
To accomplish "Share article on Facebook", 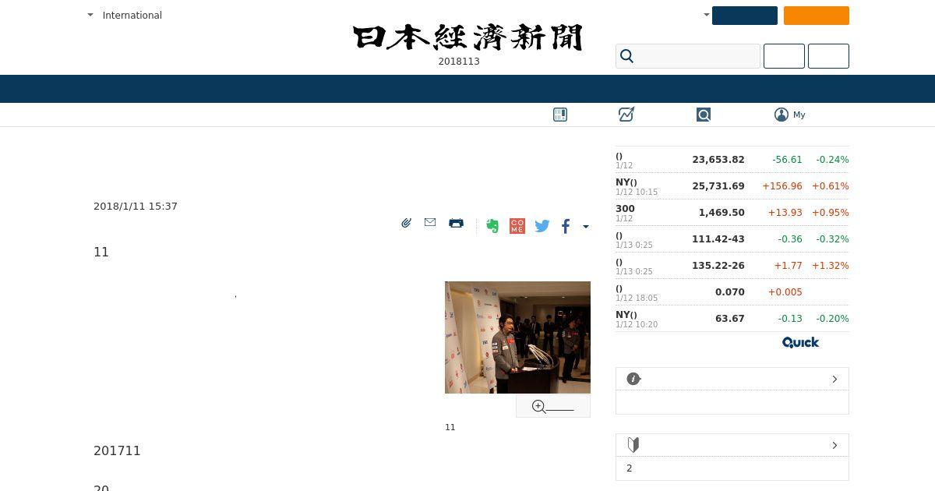I will pos(566,226).
